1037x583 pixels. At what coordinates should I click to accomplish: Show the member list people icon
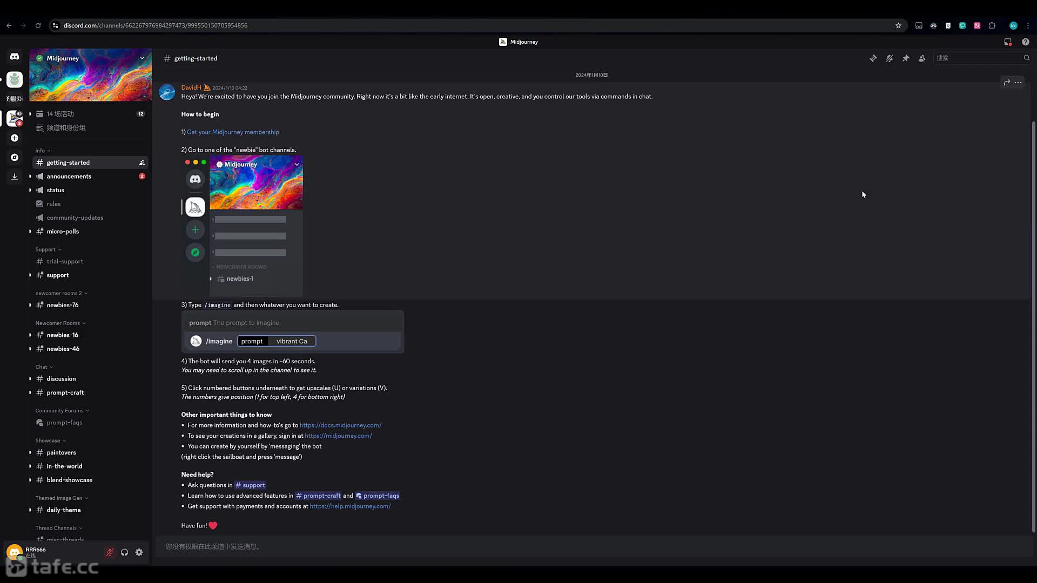click(922, 58)
